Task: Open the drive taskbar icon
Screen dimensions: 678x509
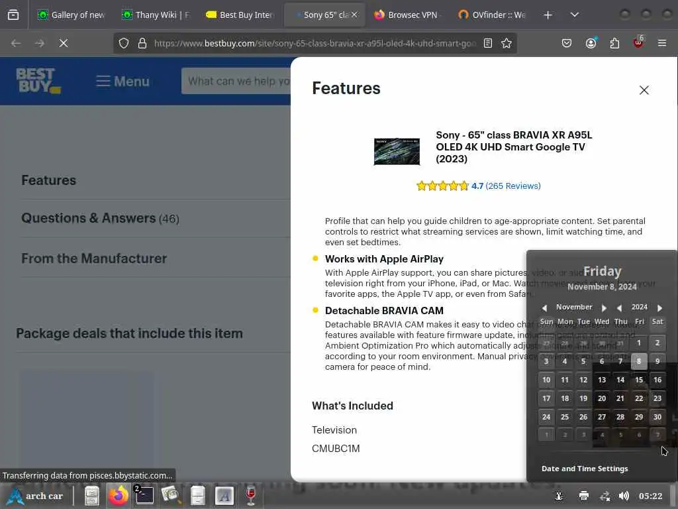Action: click(197, 496)
